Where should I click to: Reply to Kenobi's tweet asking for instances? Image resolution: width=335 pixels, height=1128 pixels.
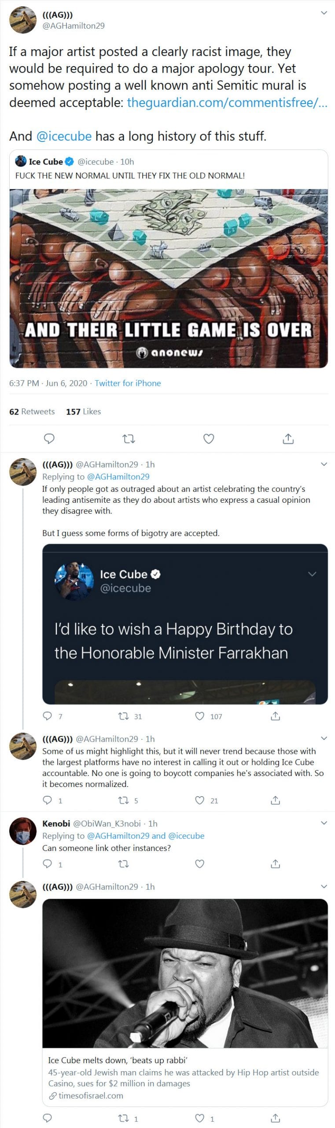point(48,864)
